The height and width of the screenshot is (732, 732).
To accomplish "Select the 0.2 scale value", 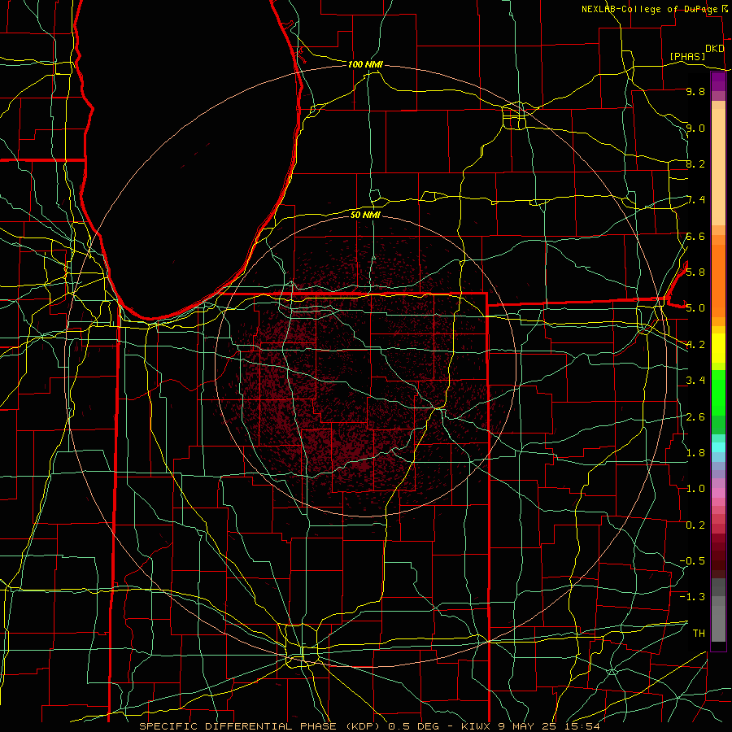I will click(x=695, y=525).
